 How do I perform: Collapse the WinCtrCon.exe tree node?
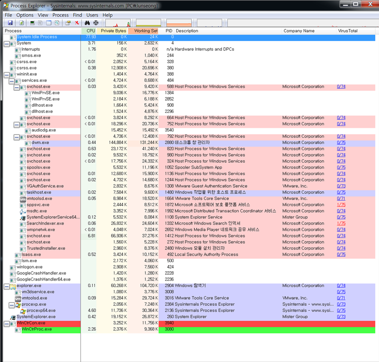(x=7, y=324)
